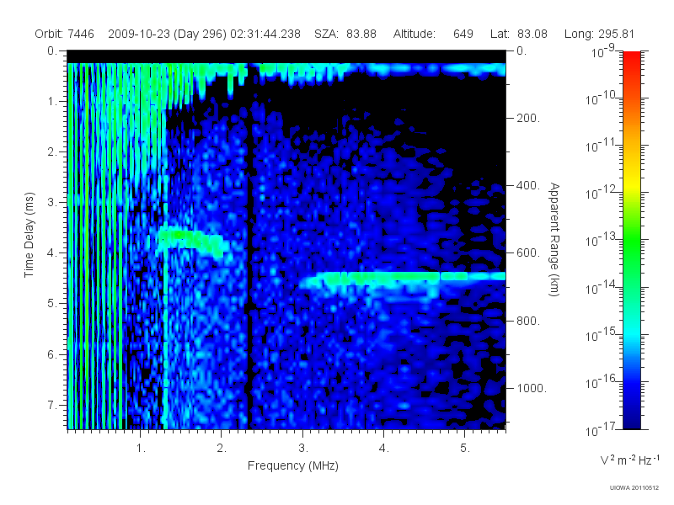Click the timestamp 02:31:44.238

(x=265, y=34)
